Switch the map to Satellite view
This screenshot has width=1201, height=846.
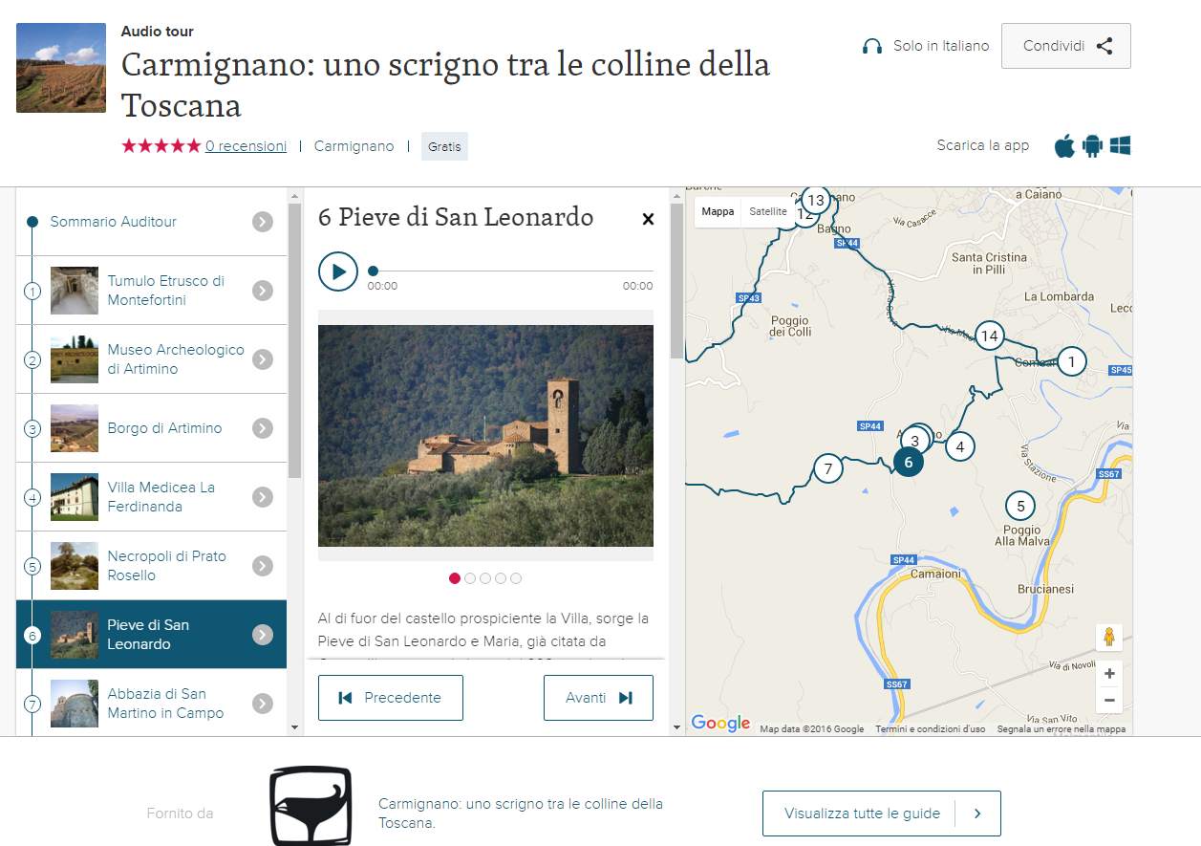coord(767,212)
